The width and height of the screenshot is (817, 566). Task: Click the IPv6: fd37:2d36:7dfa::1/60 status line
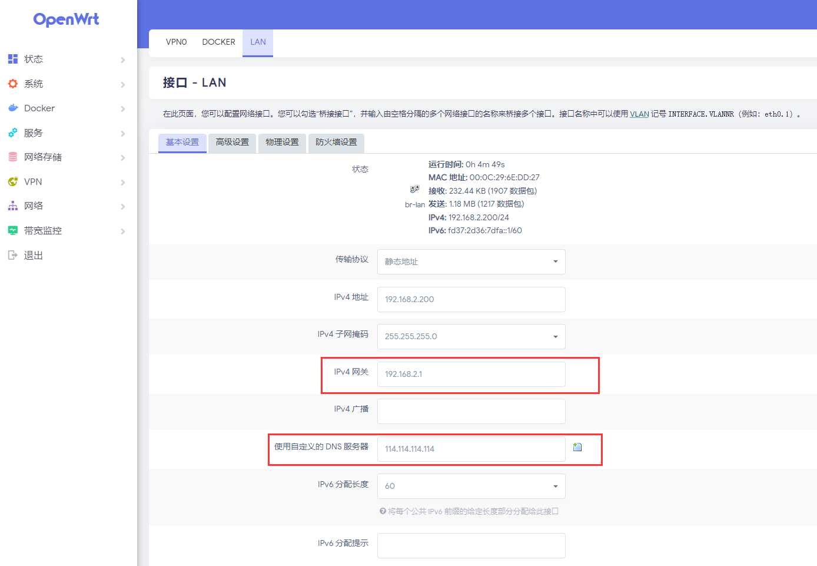pos(475,230)
